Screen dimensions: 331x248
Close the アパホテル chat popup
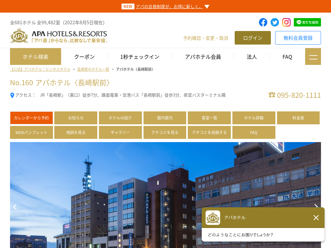click(x=316, y=218)
